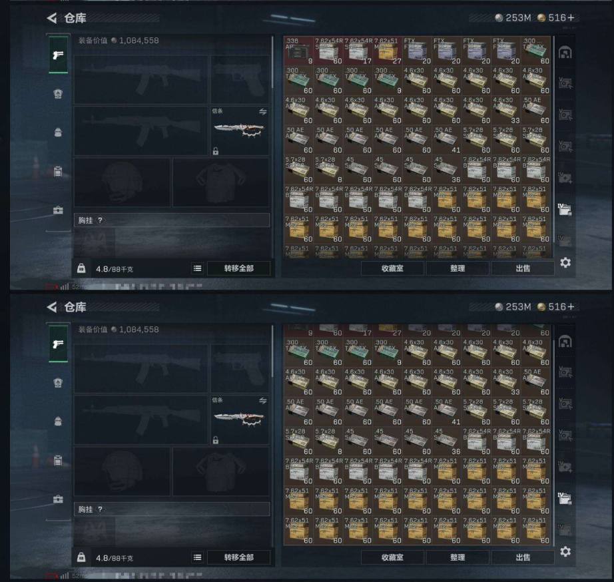Expand the 胸挂 section header in the upper screen
Screen dimensions: 614x582
click(172, 220)
